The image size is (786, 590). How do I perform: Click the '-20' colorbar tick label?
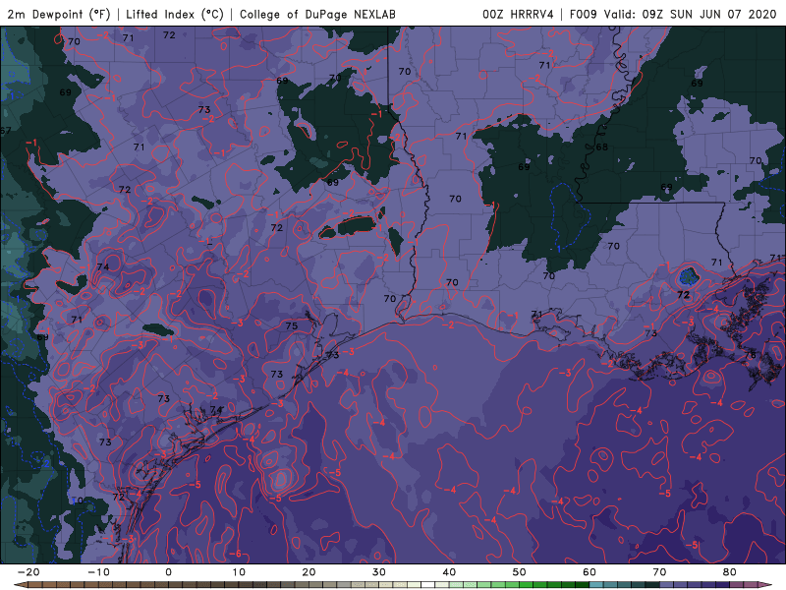(28, 572)
